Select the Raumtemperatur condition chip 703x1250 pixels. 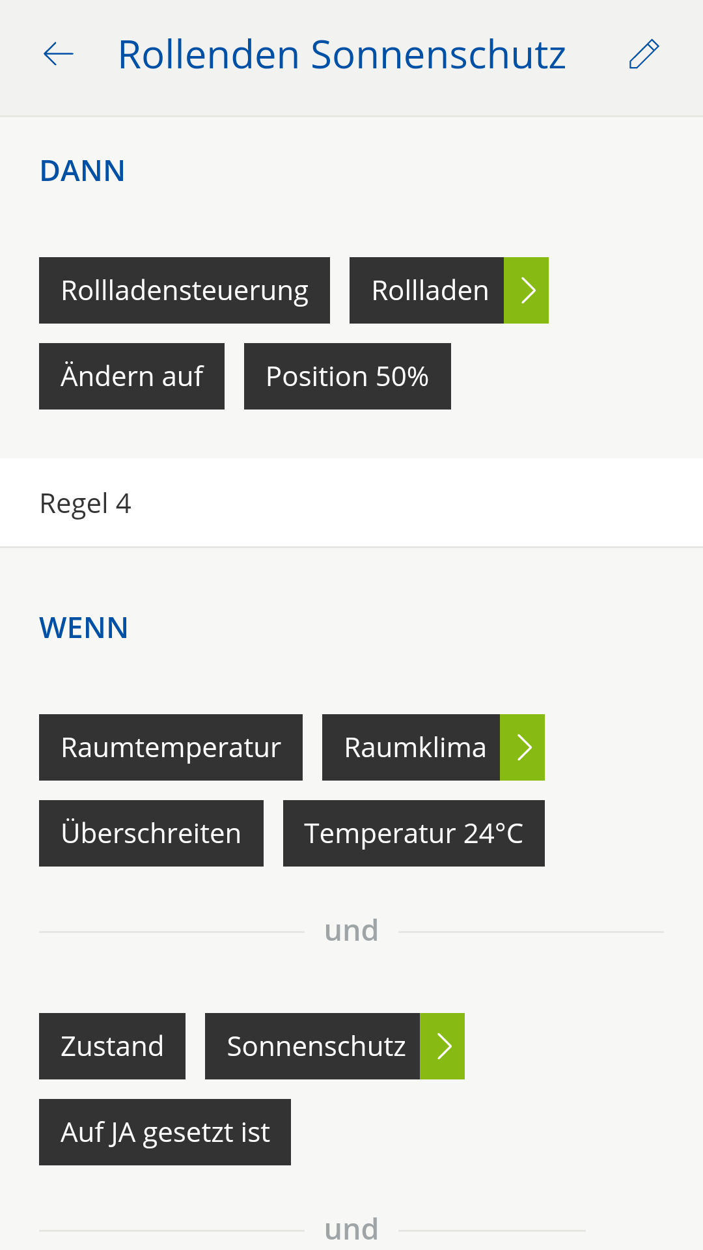point(171,747)
